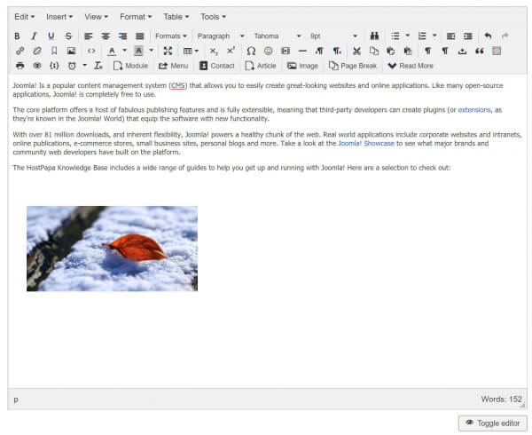Apply background color with highlighted A
The image size is (532, 435).
[138, 51]
